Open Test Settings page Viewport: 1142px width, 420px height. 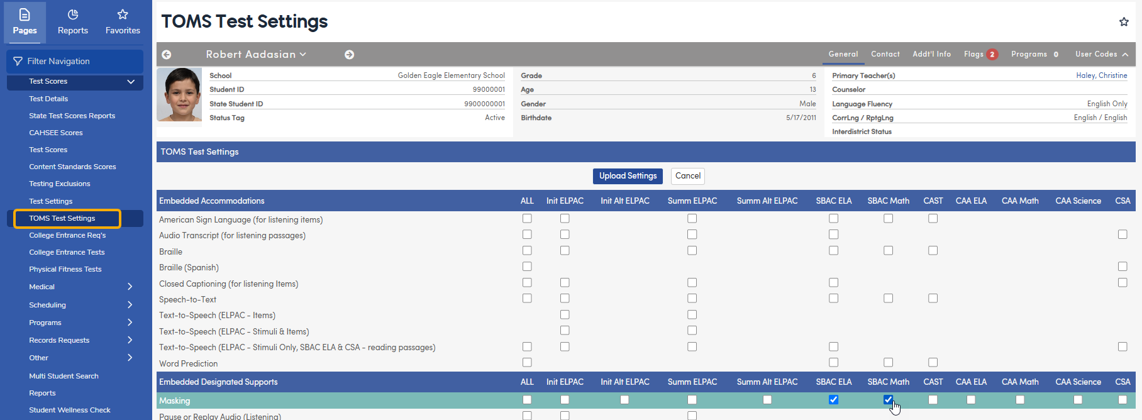[51, 201]
